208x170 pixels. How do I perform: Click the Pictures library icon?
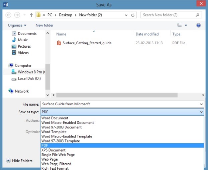click(x=14, y=46)
